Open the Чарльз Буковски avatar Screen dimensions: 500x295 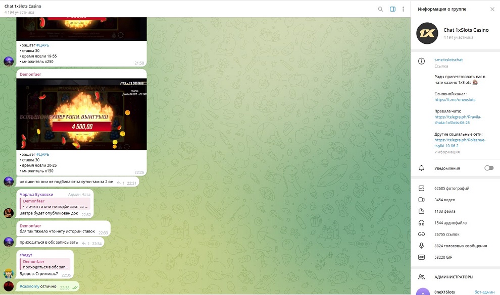click(9, 213)
